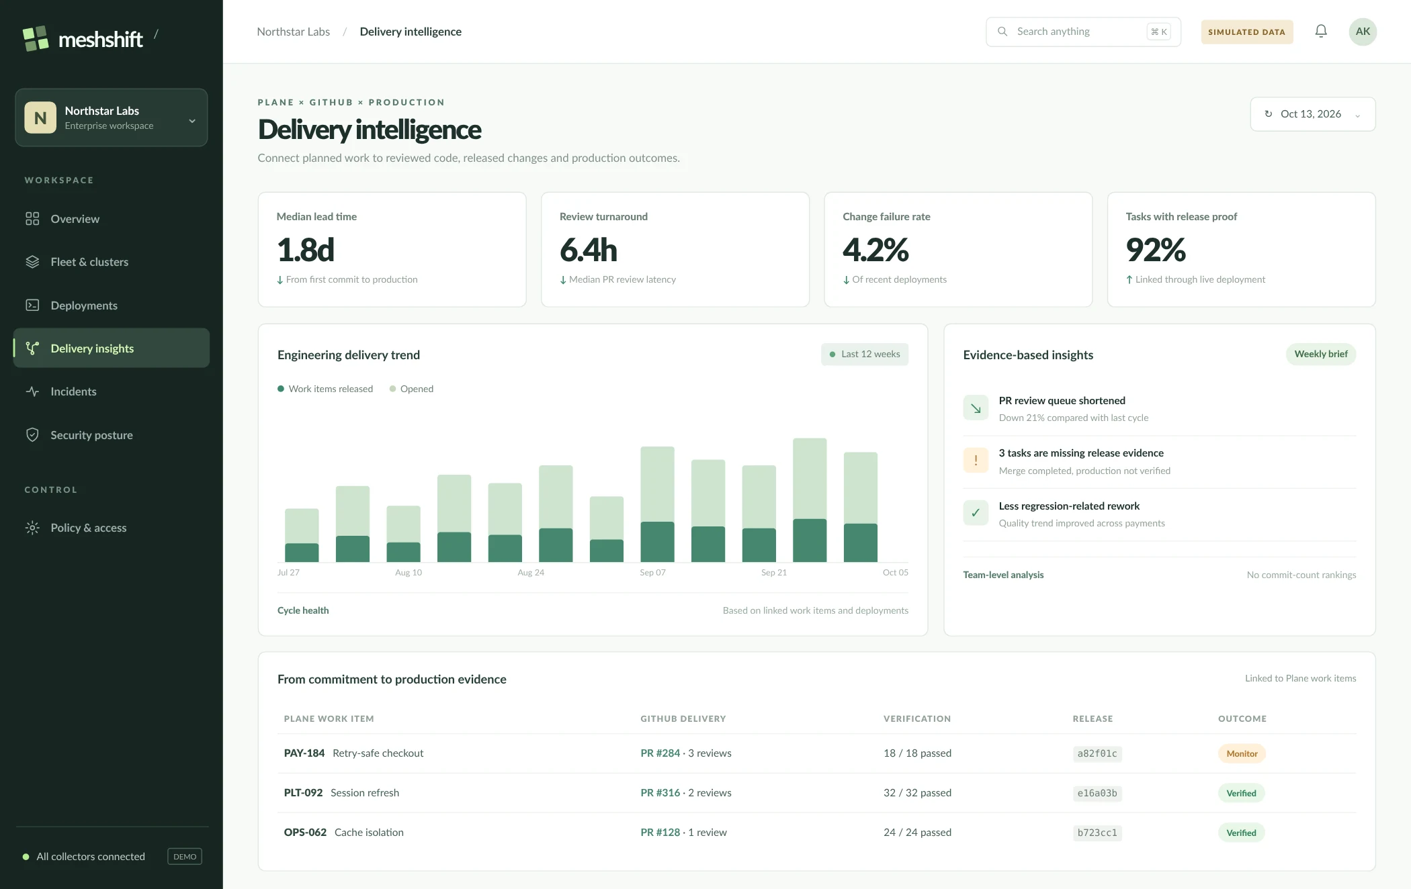1411x889 pixels.
Task: Go to Overview in sidebar
Action: [112, 219]
